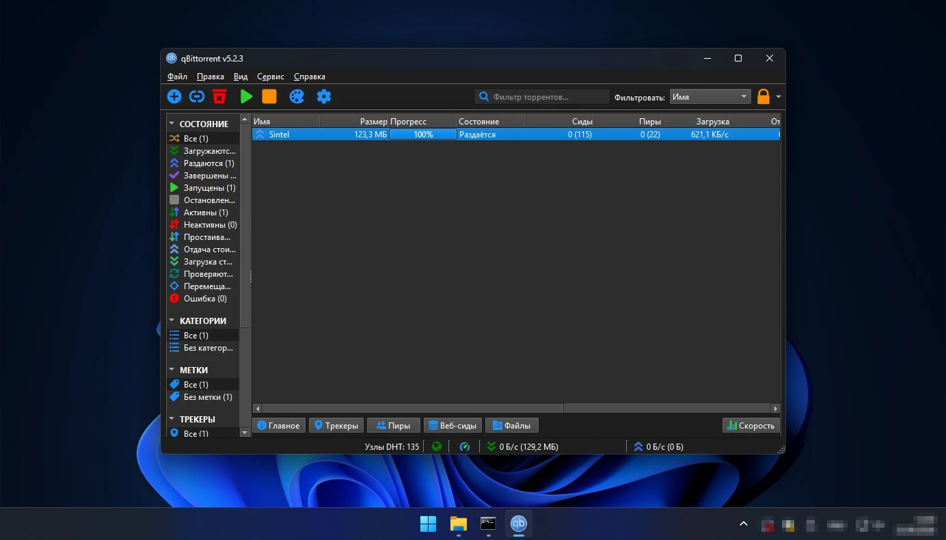This screenshot has width=946, height=540.
Task: Sort by the Имя column header
Action: pos(286,122)
